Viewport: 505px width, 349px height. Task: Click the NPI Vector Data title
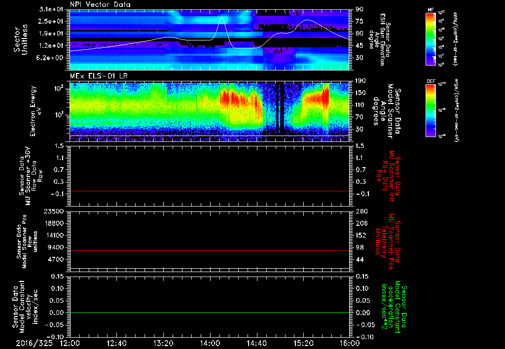click(100, 4)
